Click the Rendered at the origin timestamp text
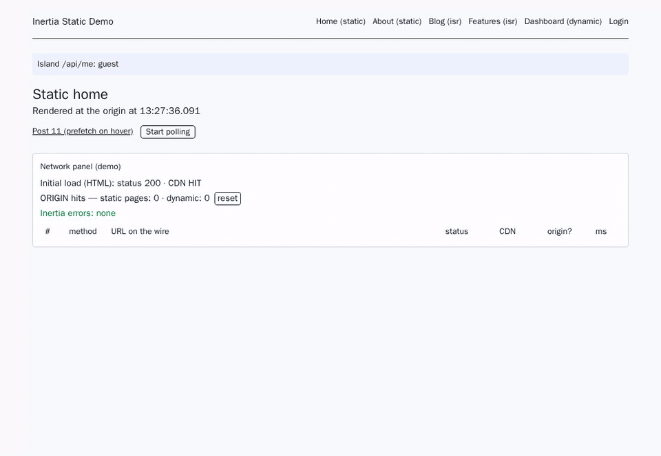This screenshot has height=456, width=661. tap(116, 111)
